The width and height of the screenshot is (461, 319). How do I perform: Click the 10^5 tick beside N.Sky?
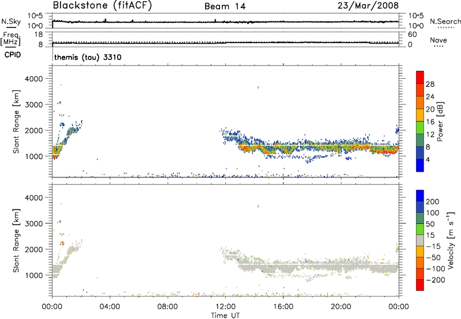pyautogui.click(x=35, y=16)
